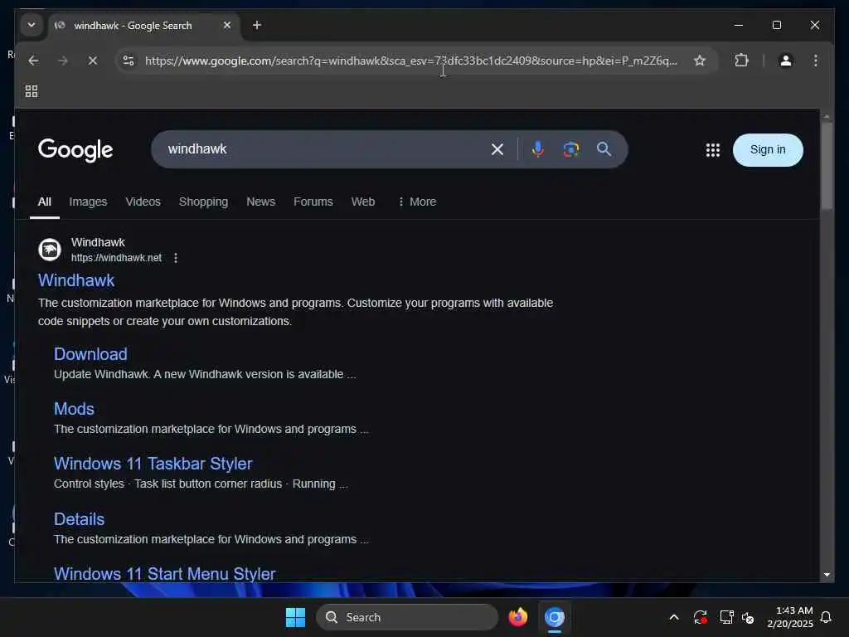Switch to the Forums tab
Viewport: 849px width, 637px height.
pyautogui.click(x=313, y=202)
